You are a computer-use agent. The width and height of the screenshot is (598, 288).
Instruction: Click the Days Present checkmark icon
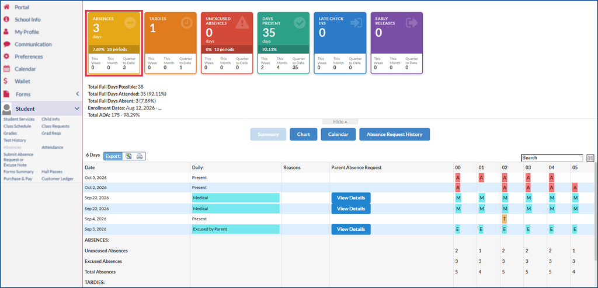300,23
